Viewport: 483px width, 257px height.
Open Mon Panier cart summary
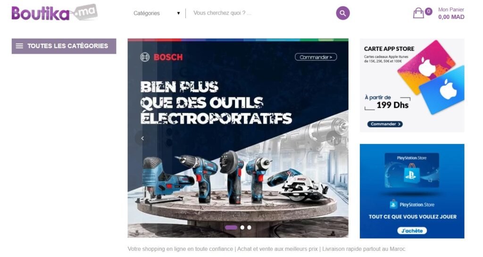coord(451,13)
